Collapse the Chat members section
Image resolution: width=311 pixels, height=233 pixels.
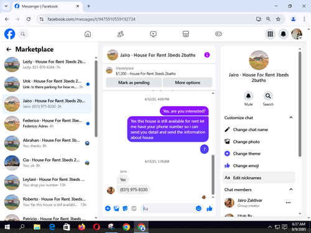[x=291, y=190]
